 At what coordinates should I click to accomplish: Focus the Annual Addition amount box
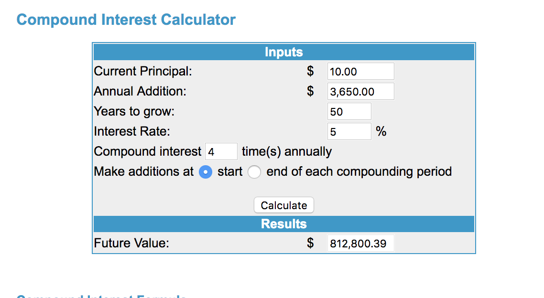pos(360,91)
